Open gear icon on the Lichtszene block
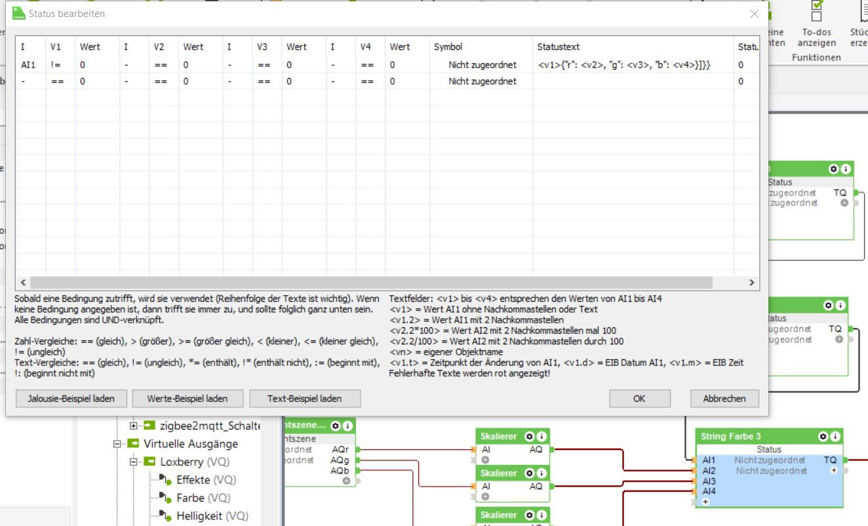Screen dimensions: 868x526 [336, 425]
